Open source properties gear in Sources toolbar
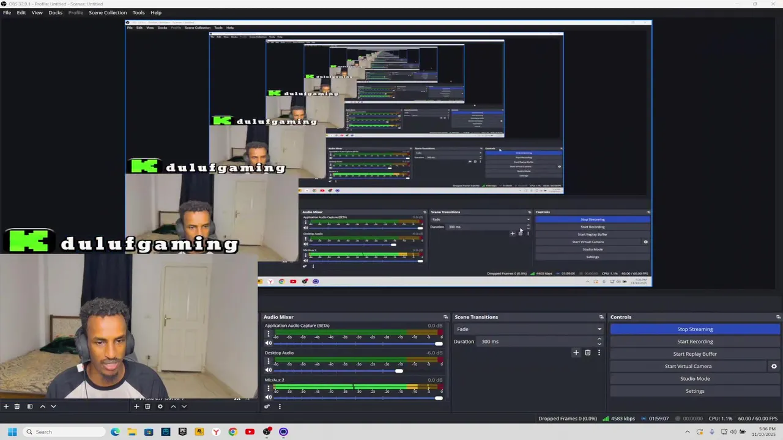 160,406
